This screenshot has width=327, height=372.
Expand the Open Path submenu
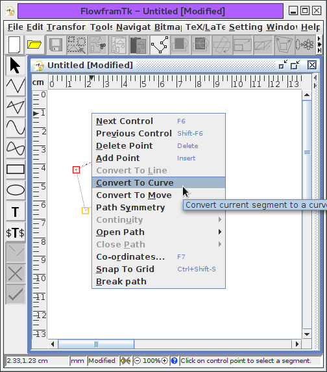click(158, 232)
